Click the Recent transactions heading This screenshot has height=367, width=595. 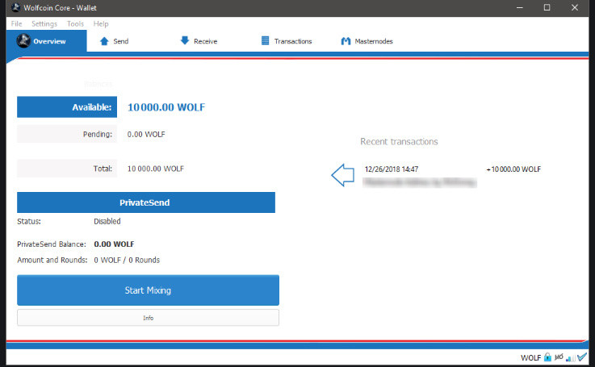click(399, 141)
